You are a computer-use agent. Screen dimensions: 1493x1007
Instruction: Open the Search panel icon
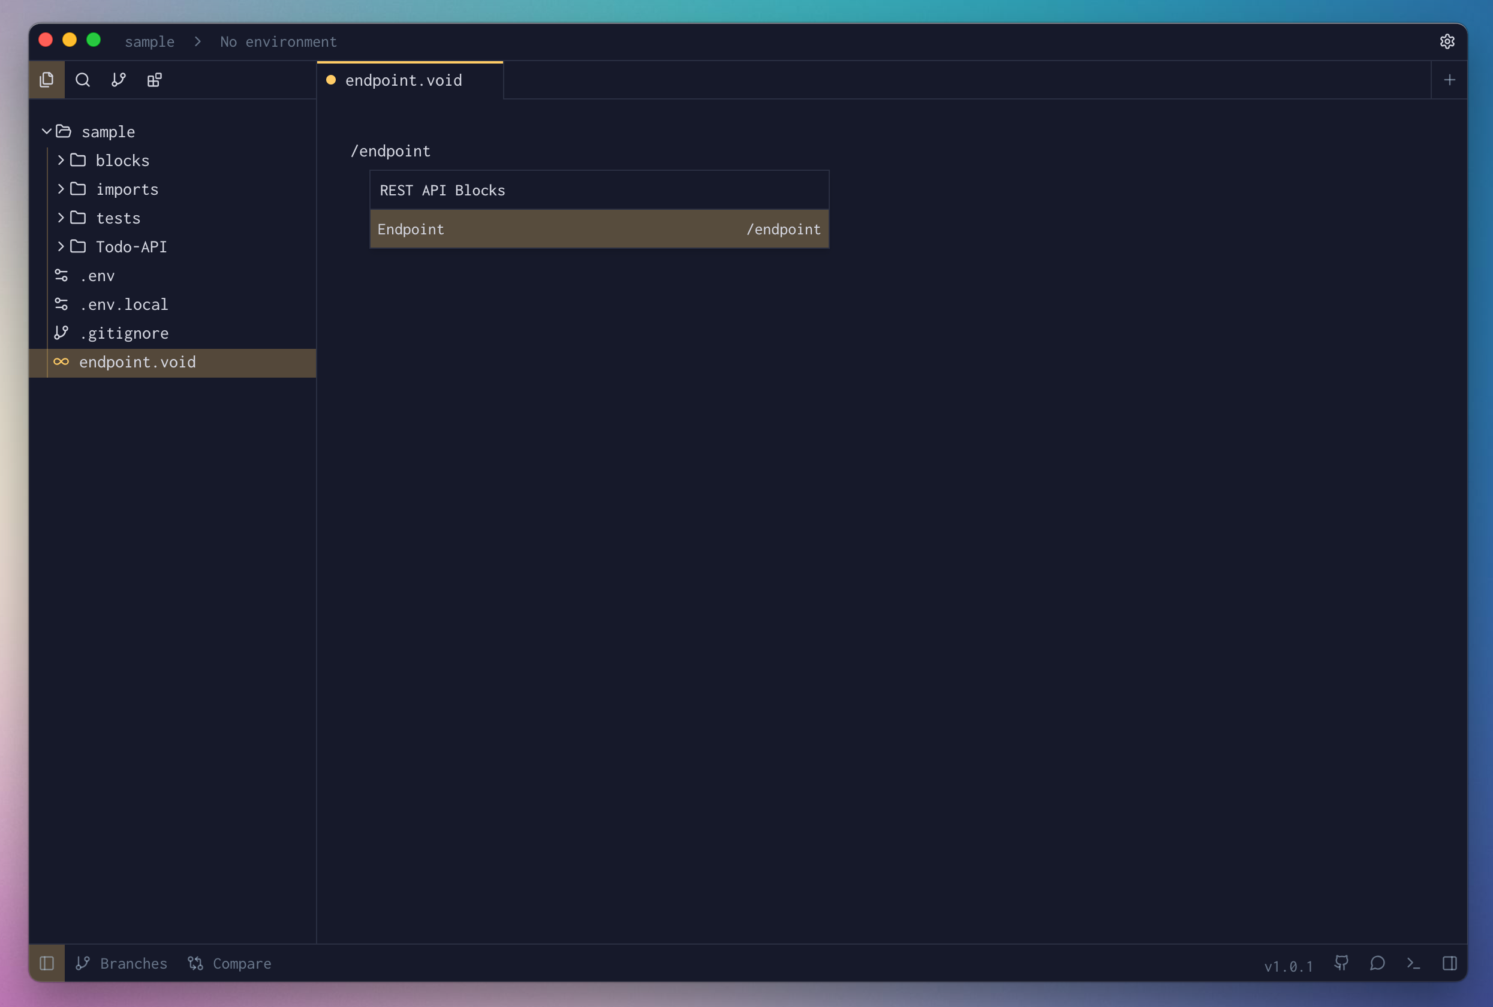coord(83,80)
